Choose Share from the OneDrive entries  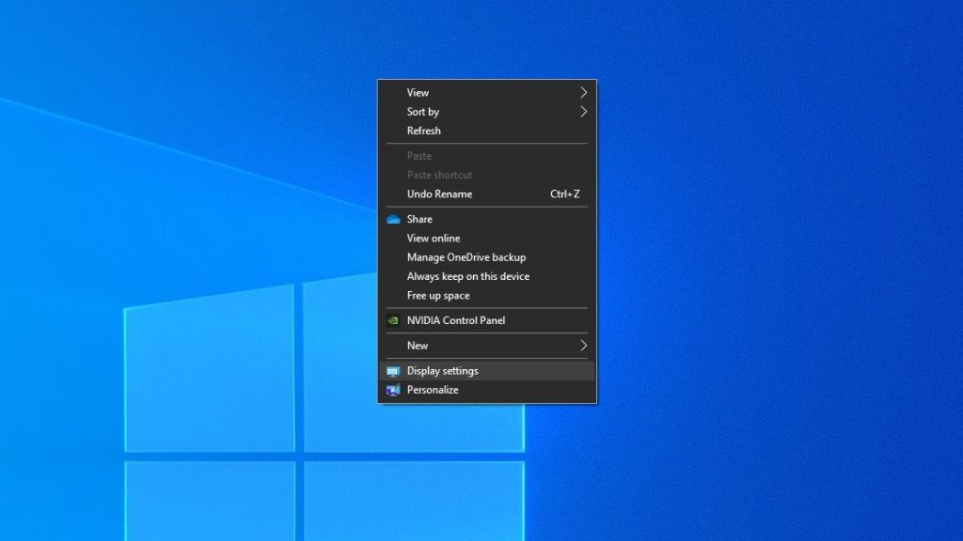coord(486,219)
